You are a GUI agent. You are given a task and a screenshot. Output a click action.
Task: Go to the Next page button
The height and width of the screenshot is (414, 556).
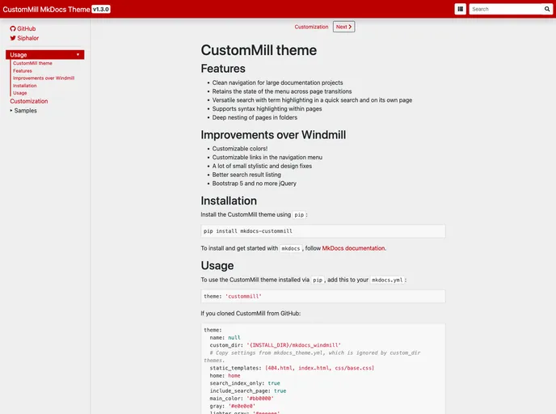[343, 27]
